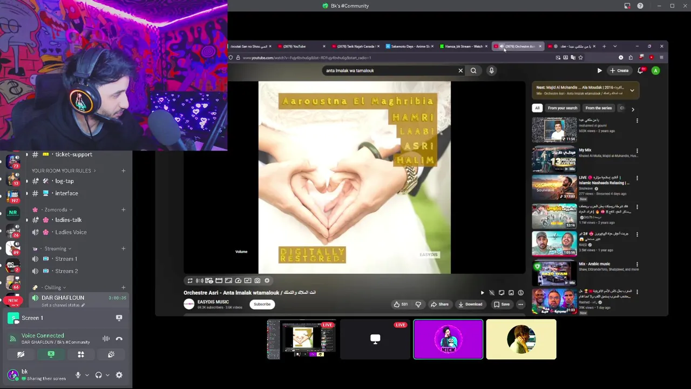The width and height of the screenshot is (691, 389).
Task: Dislike the Orchestre Asri video
Action: 418,304
